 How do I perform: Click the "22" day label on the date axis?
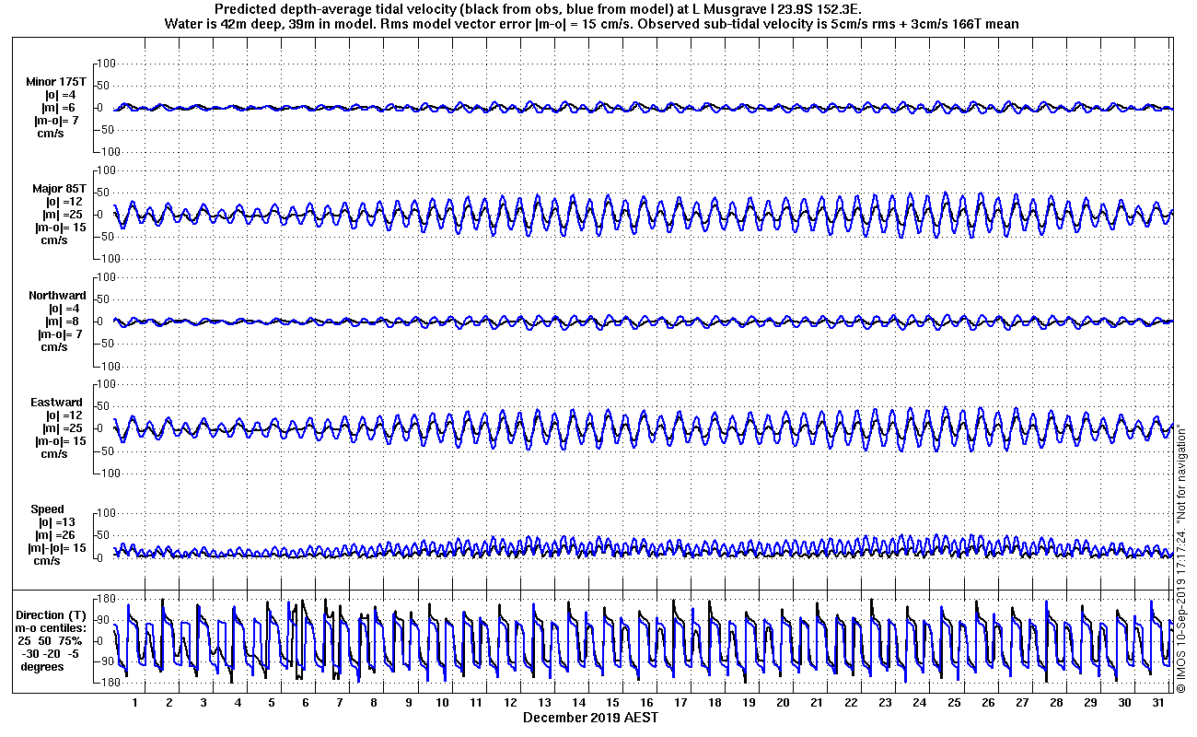pos(851,703)
